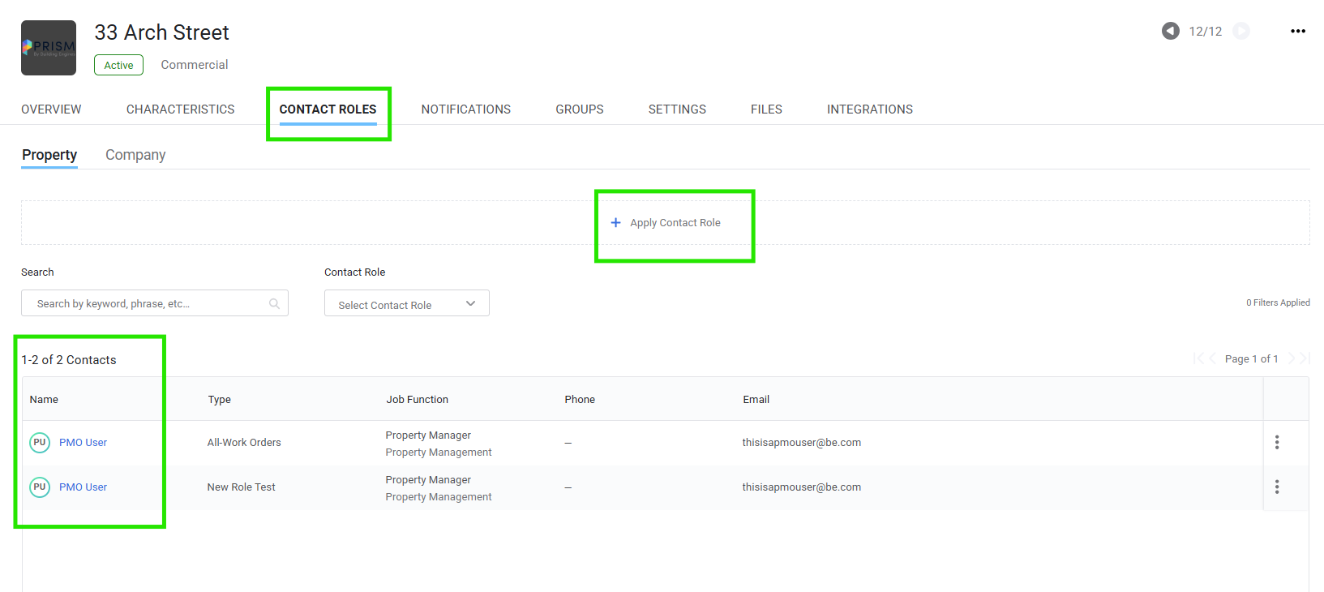Click email in New Role Test row

802,487
